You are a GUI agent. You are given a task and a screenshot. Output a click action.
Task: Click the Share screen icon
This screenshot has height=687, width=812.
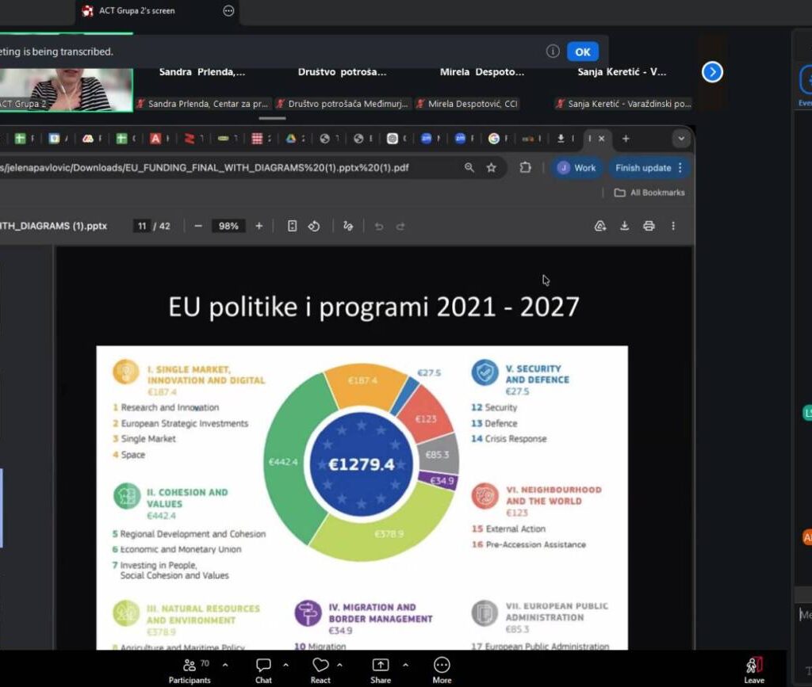381,666
